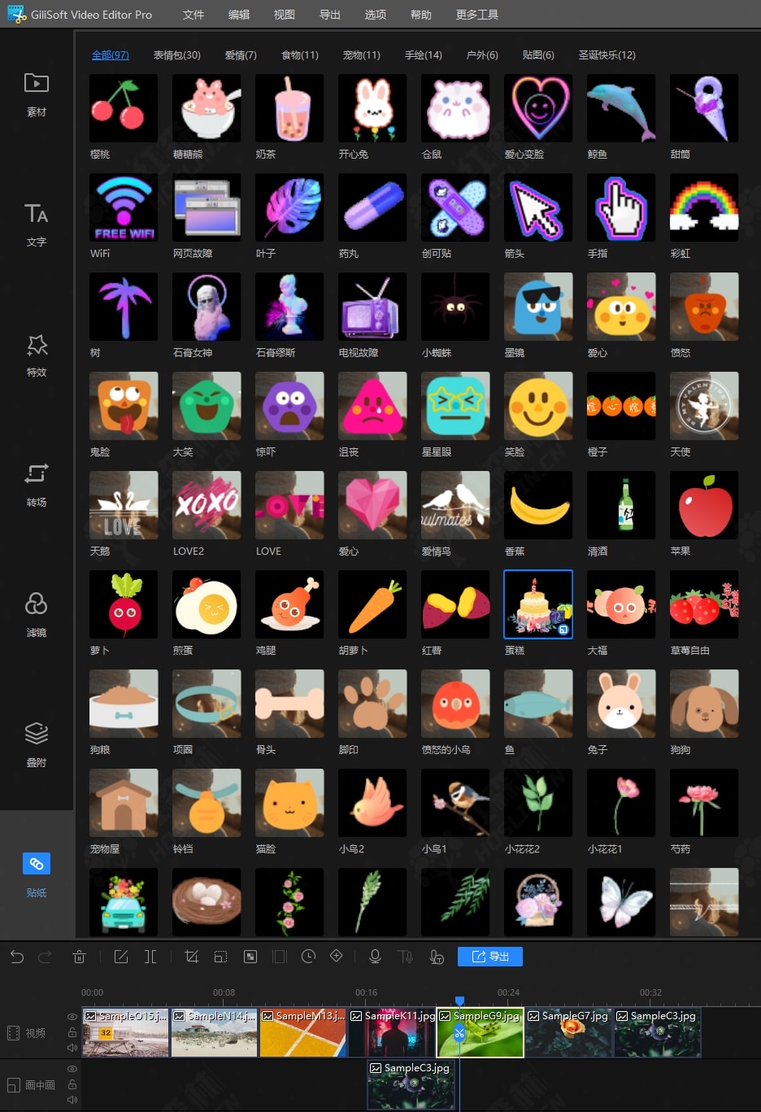Viewport: 761px width, 1112px height.
Task: Select the SampleO15 clip on timeline
Action: [x=126, y=1033]
